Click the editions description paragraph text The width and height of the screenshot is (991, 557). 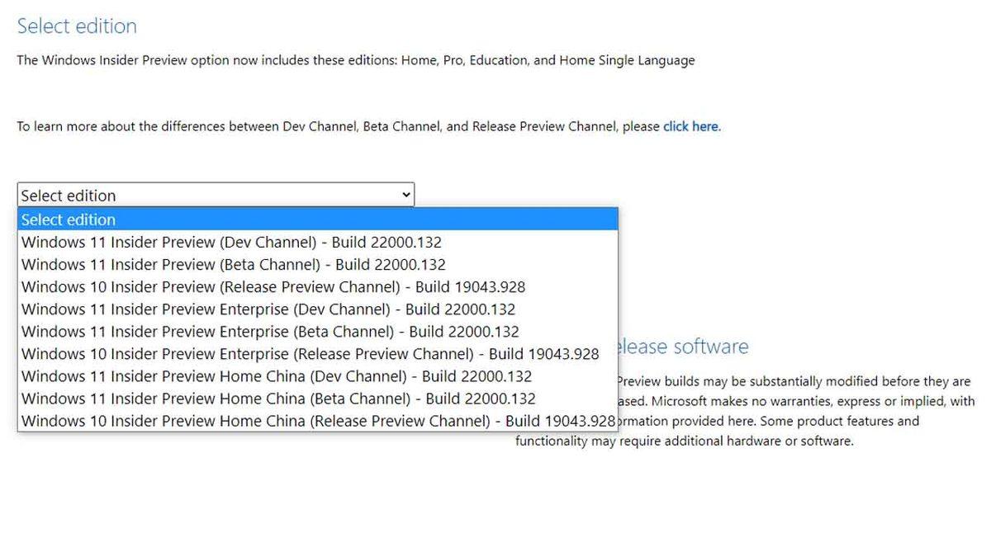355,59
